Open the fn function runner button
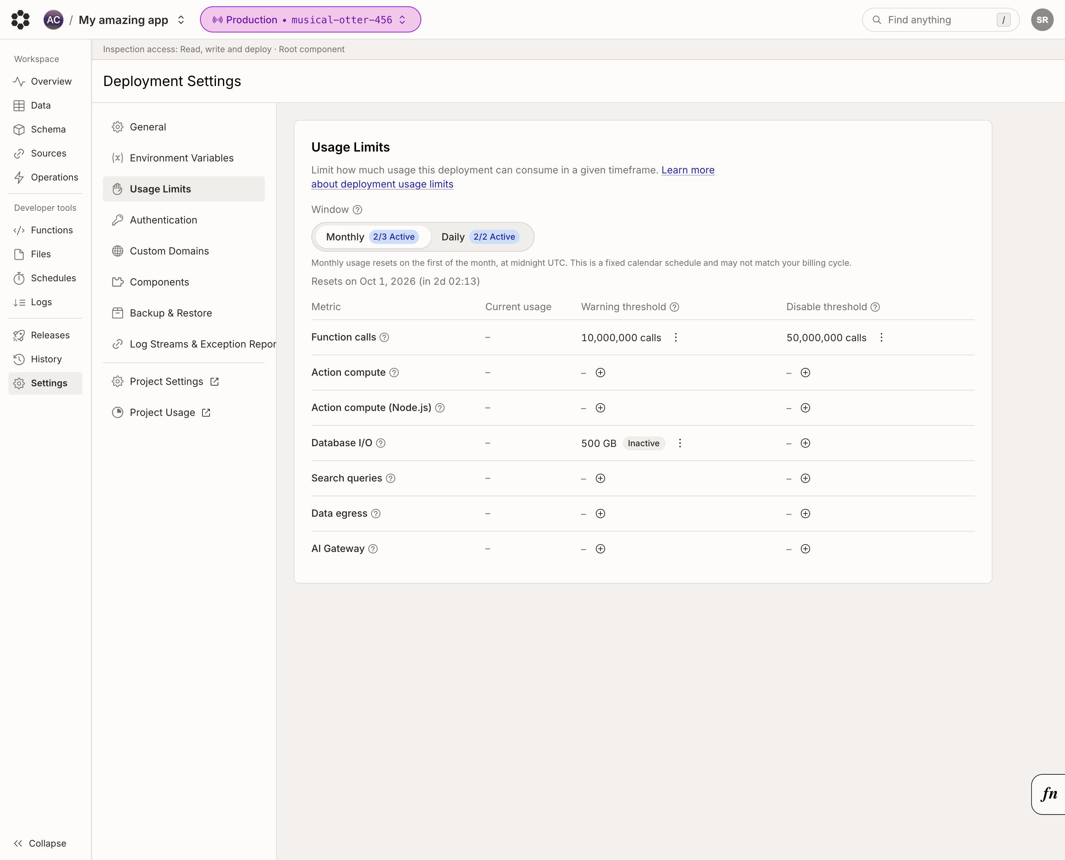The height and width of the screenshot is (860, 1065). click(1049, 794)
